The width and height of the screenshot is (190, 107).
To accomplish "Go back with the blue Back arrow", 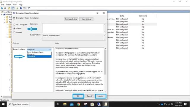I will pos(2,8).
